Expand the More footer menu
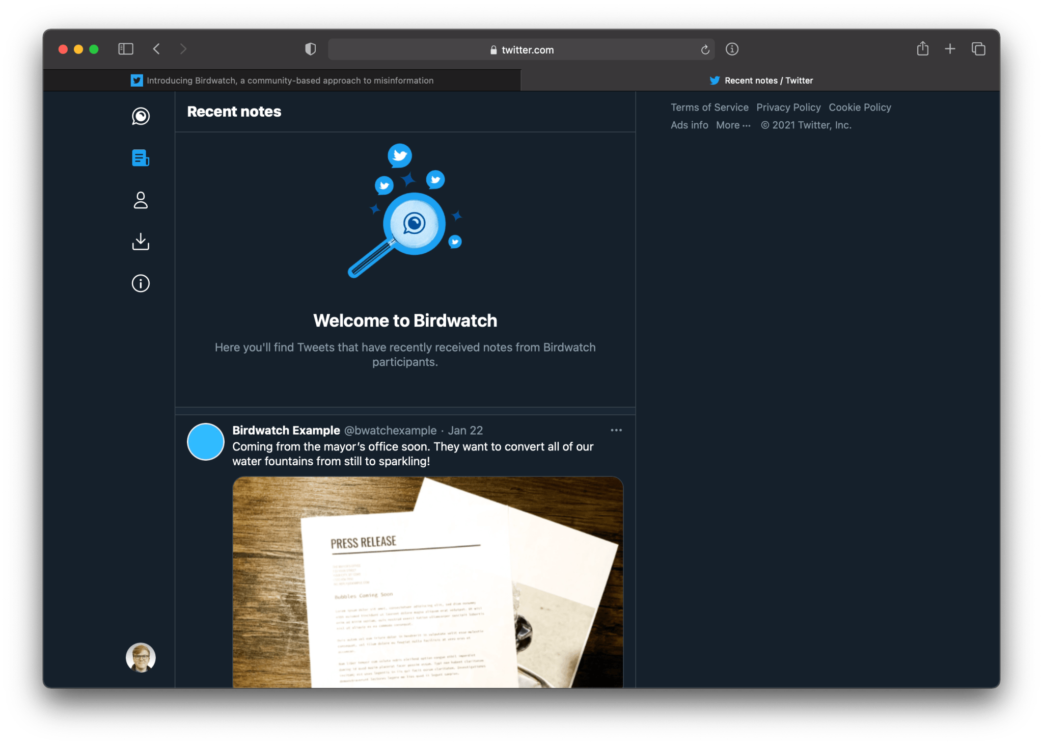The image size is (1043, 745). pyautogui.click(x=733, y=125)
